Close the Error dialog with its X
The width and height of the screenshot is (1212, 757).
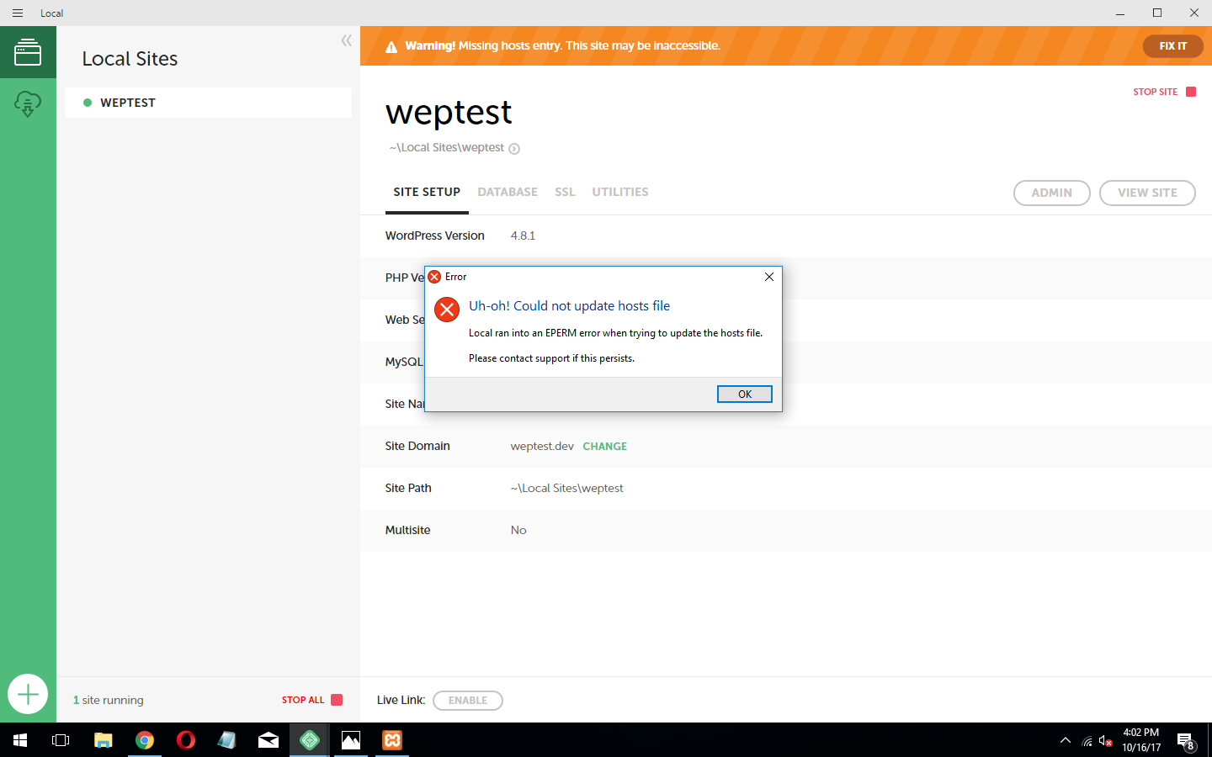click(x=769, y=277)
